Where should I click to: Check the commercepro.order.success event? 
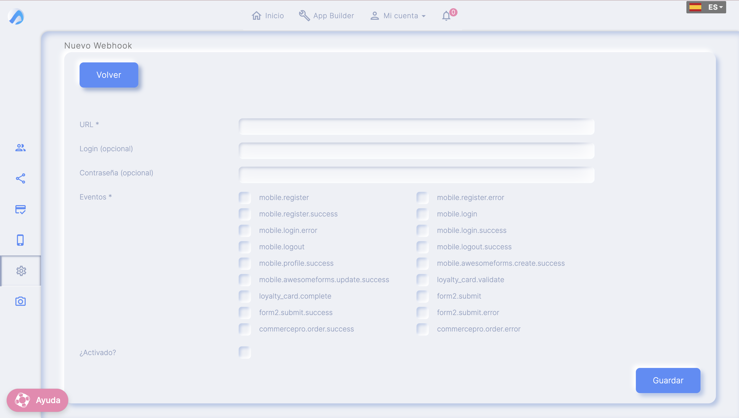click(245, 329)
